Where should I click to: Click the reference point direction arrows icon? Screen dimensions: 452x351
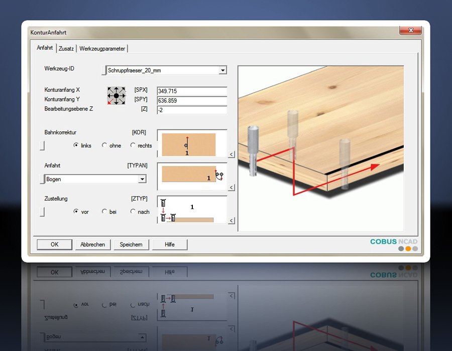(116, 95)
